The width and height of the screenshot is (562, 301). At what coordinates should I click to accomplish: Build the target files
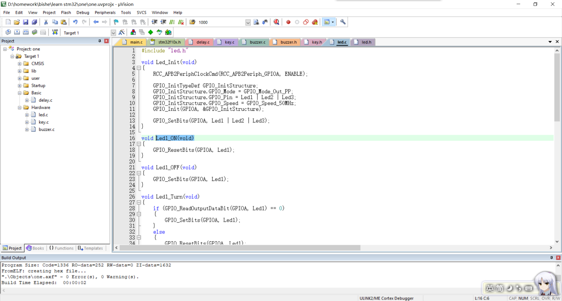pyautogui.click(x=17, y=32)
